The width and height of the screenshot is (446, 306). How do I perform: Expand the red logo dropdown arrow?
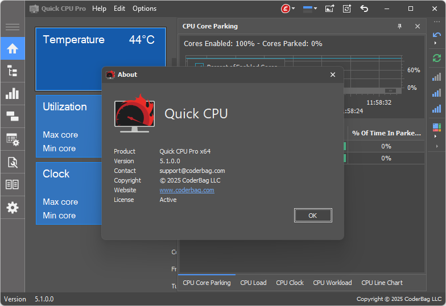(x=294, y=9)
